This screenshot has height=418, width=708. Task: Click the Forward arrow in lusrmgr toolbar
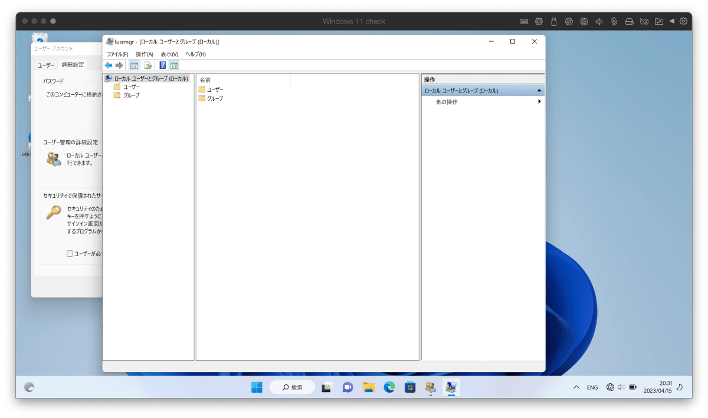[x=119, y=65]
